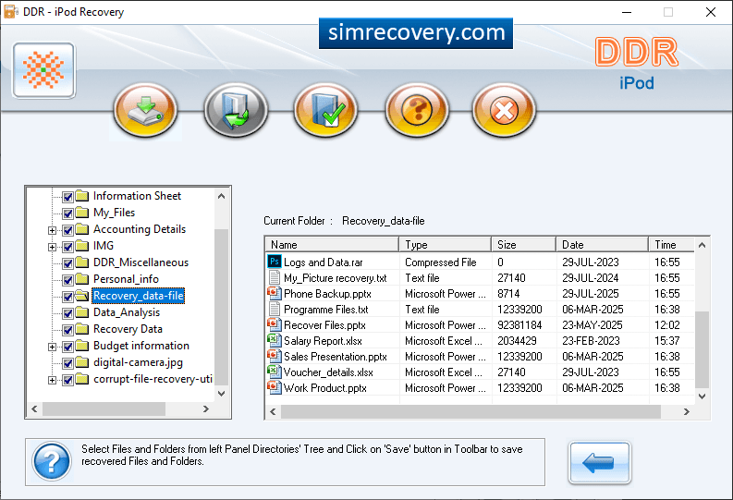Click the file list horizontal scrollbar thumb
Screen dimensions: 733x500
[x=470, y=411]
